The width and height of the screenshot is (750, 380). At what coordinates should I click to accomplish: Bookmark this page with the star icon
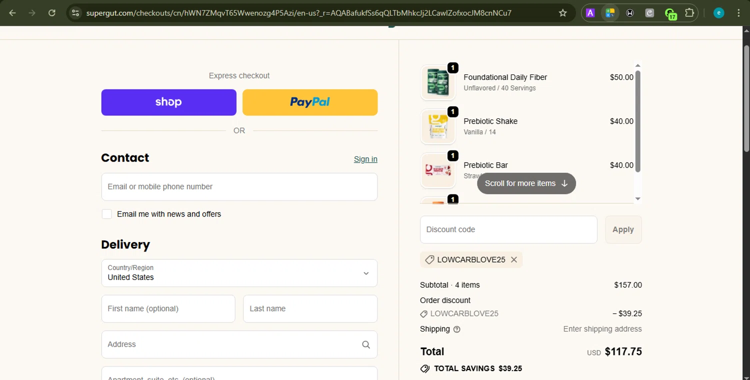563,13
